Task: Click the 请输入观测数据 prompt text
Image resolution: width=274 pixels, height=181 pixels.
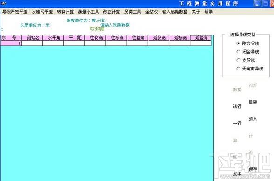Action: coord(116,25)
